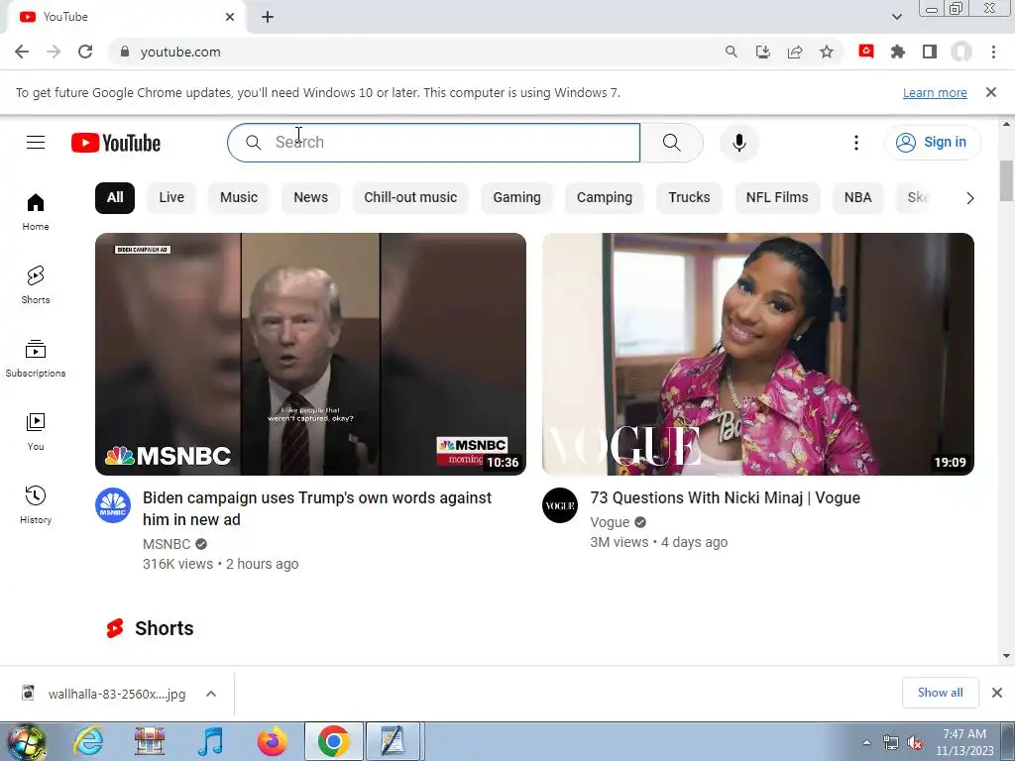The image size is (1015, 761).
Task: Open the MSNBC video thumbnail
Action: (310, 354)
